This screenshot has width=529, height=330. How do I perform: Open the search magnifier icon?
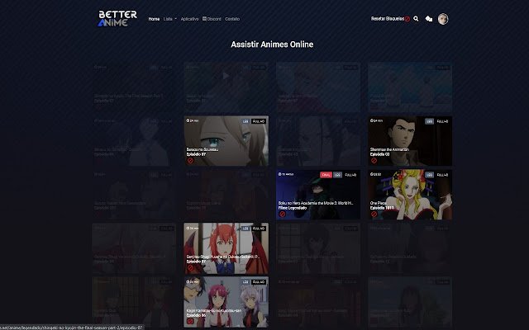click(416, 19)
